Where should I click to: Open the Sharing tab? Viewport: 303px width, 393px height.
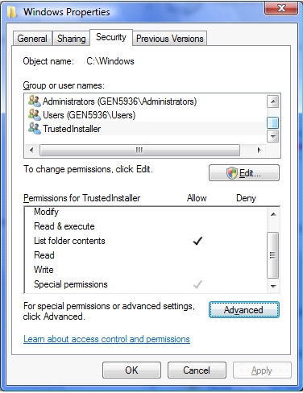pyautogui.click(x=71, y=39)
